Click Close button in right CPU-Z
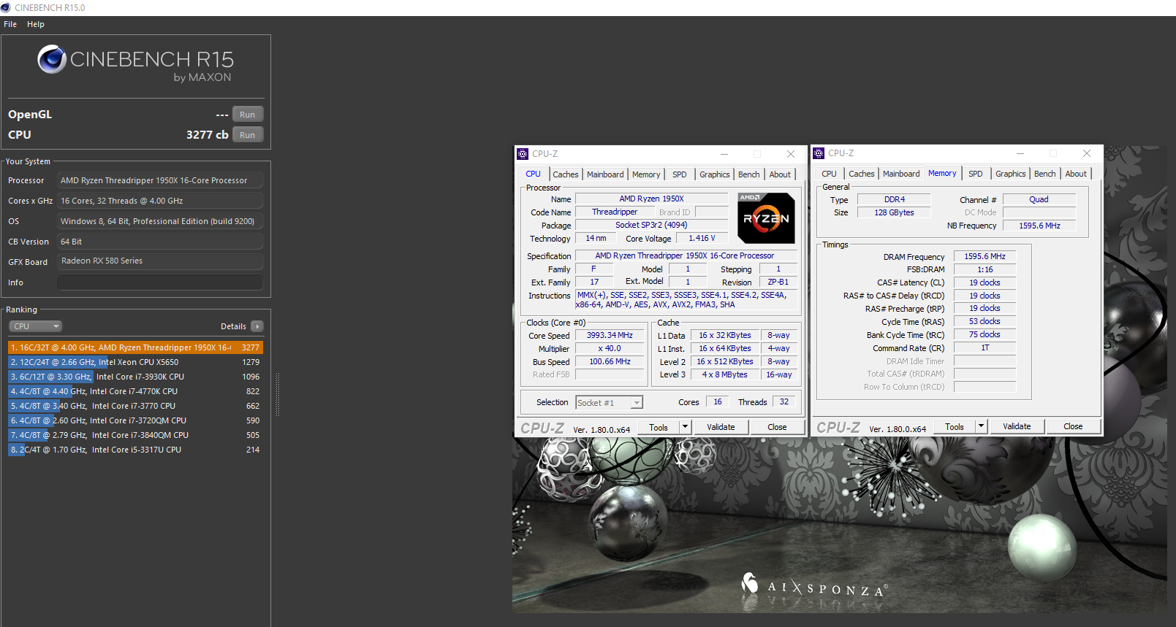 pos(1073,426)
